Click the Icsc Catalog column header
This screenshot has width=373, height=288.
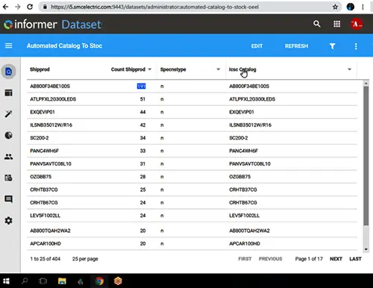tap(242, 69)
